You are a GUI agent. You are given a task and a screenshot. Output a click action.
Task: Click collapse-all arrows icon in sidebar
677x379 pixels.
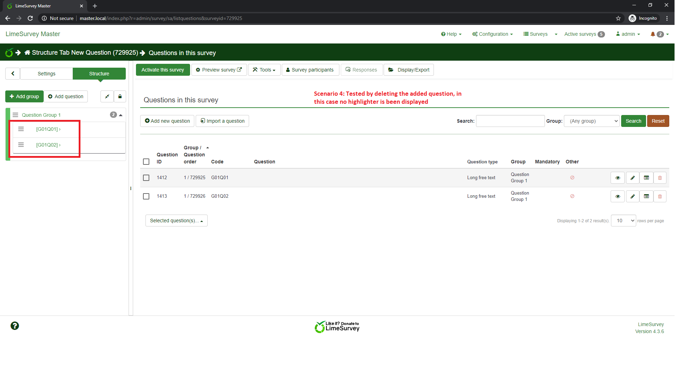click(107, 97)
